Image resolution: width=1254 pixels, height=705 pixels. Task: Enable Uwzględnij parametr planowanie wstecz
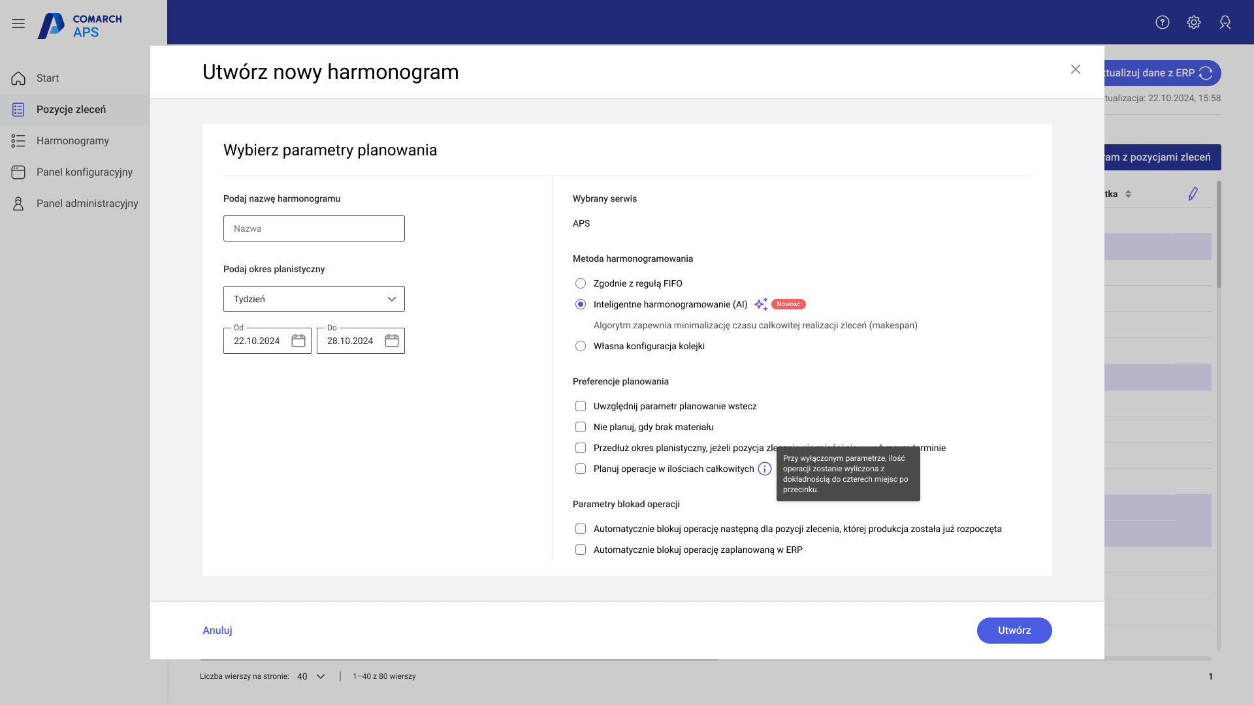(581, 406)
